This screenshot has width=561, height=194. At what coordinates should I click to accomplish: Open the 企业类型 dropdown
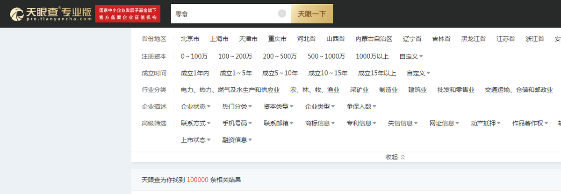320,107
